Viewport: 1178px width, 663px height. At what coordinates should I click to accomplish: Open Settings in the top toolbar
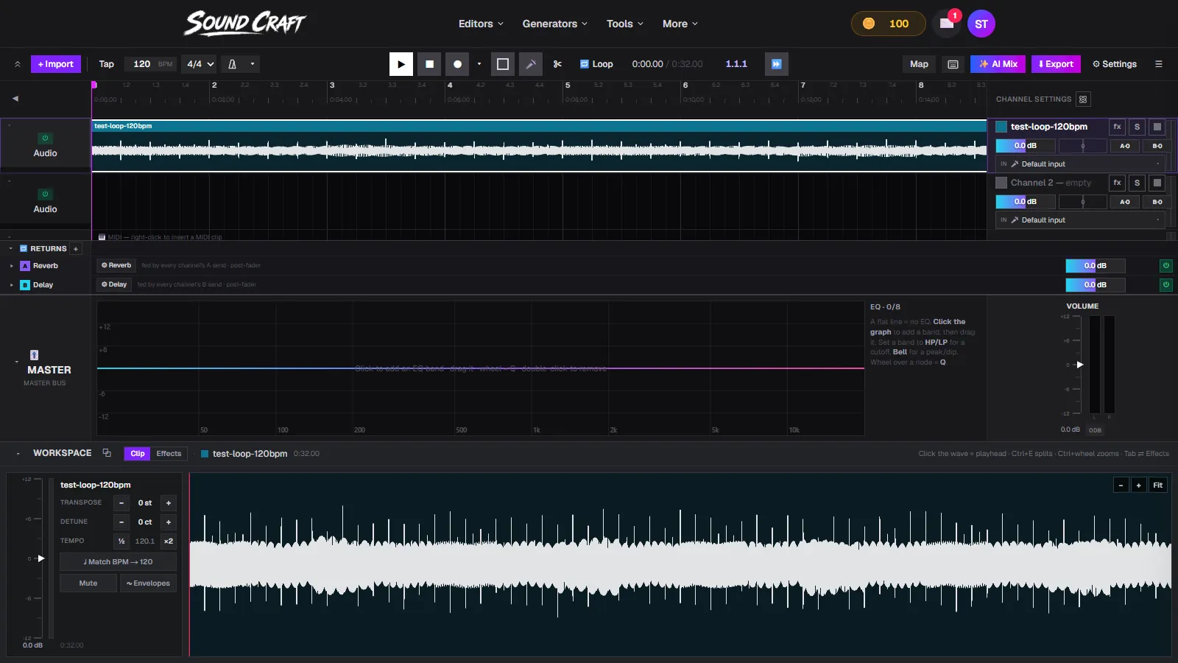1115,64
